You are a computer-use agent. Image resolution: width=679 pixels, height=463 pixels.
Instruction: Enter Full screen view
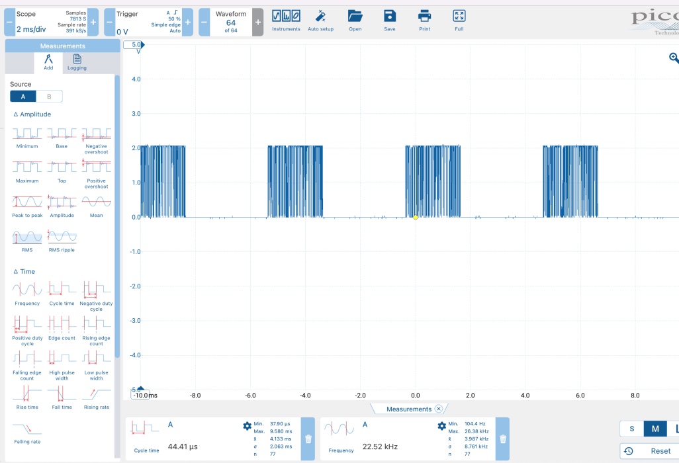point(459,20)
